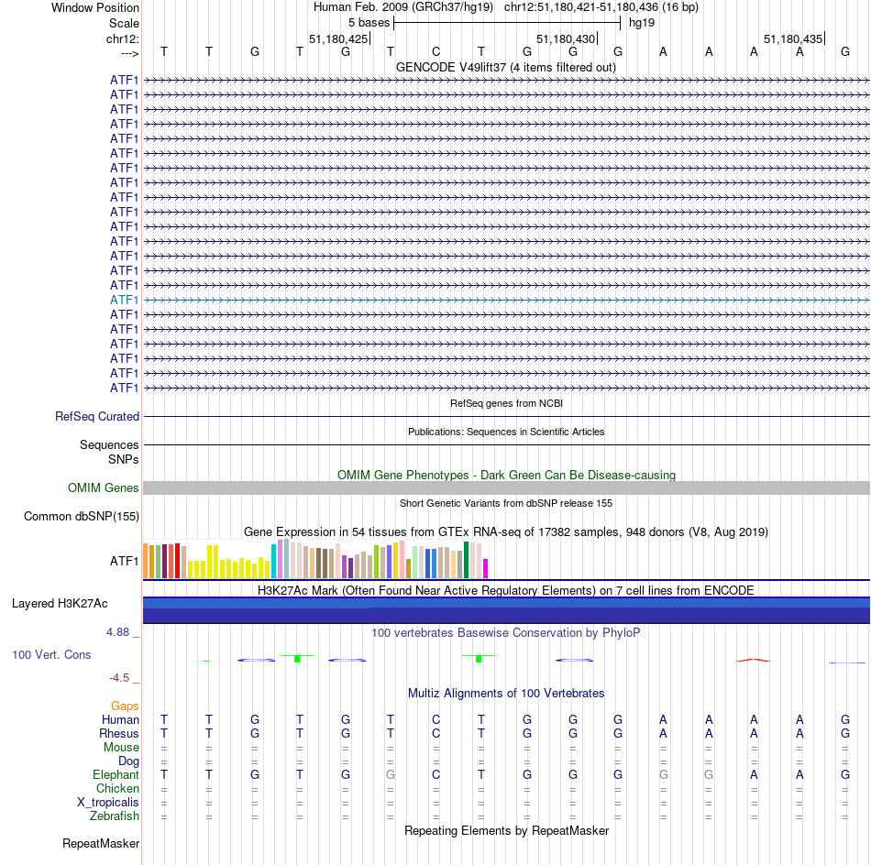
Task: Open 'Repeating Elements by RepeatMasker' track title
Action: 506,831
